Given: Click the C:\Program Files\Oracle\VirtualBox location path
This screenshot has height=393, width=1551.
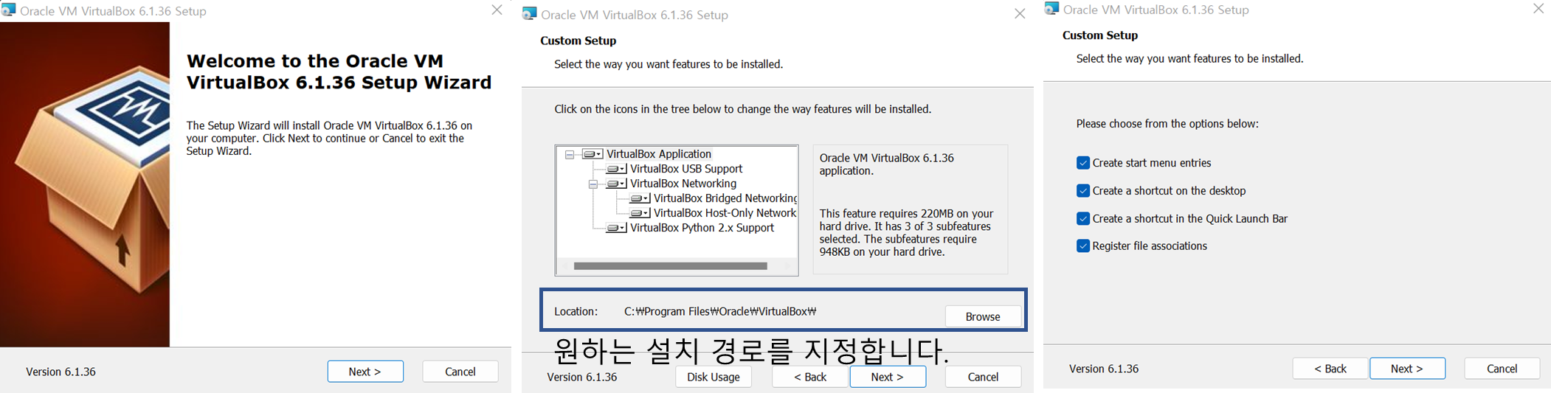Looking at the screenshot, I should [x=720, y=311].
